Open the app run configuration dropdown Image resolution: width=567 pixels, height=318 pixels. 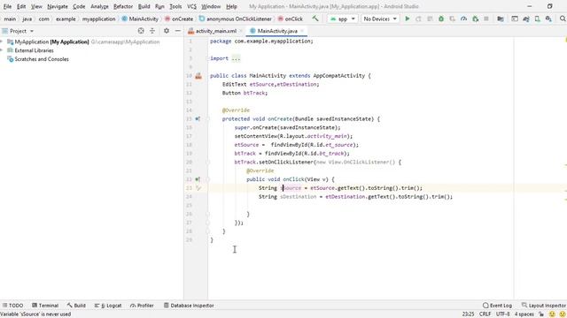[342, 19]
